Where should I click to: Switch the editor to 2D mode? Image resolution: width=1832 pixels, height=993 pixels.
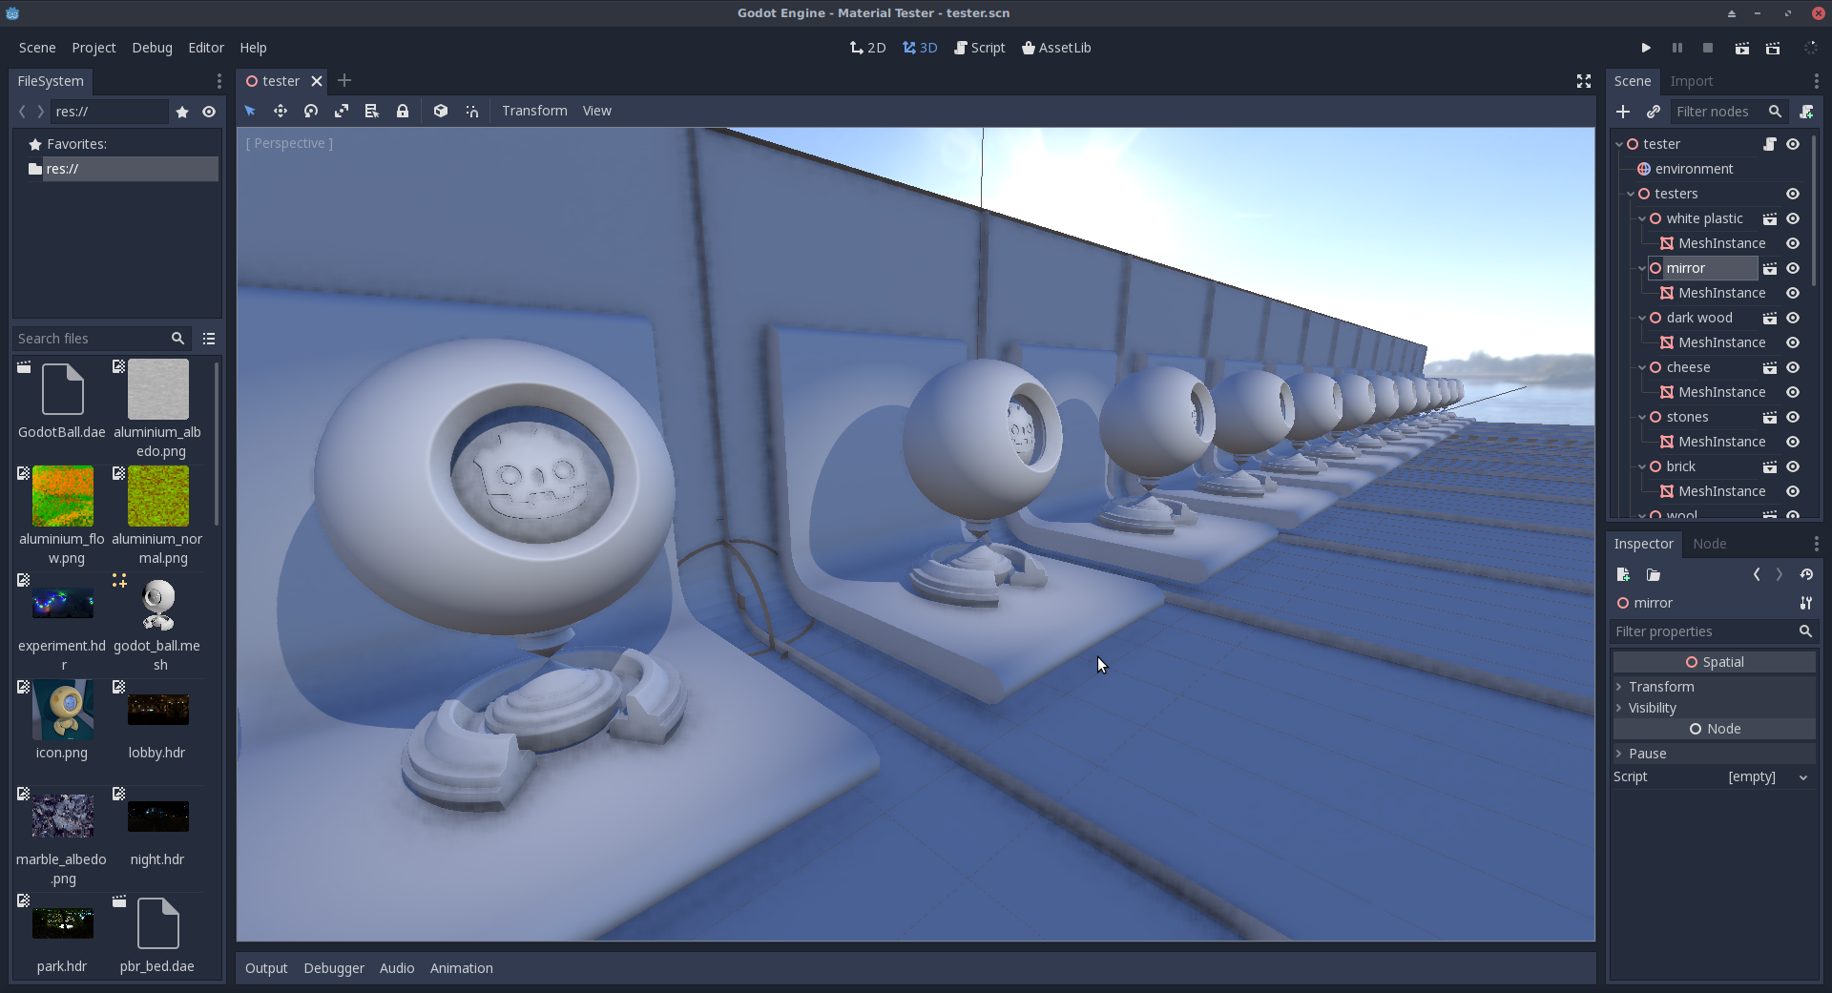click(866, 48)
